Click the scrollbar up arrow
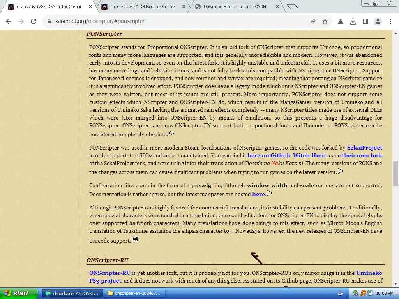Image resolution: width=399 pixels, height=299 pixels. pyautogui.click(x=396, y=33)
